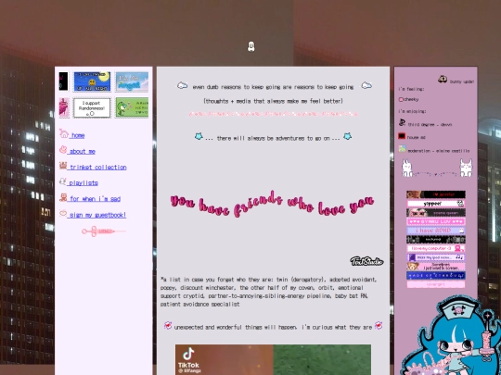Go to the about me page
Screen dimensions: 501x375
point(82,152)
